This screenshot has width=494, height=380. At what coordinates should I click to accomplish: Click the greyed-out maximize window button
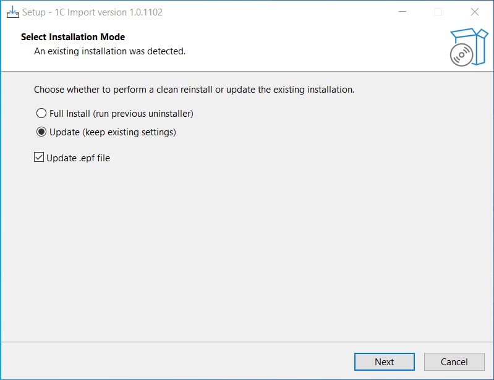pos(438,12)
